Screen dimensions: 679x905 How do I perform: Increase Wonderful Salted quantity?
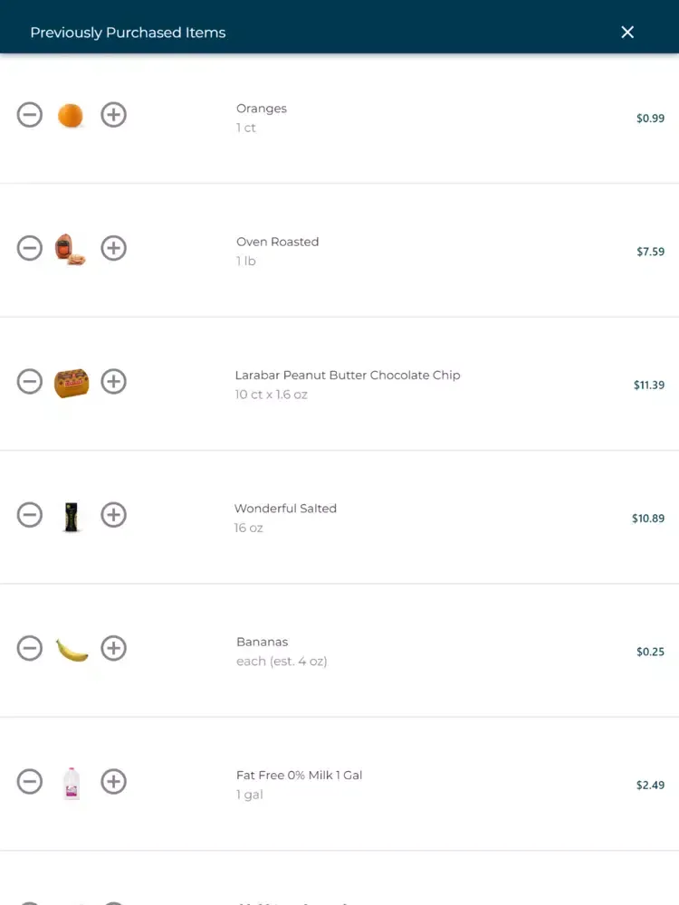click(114, 514)
